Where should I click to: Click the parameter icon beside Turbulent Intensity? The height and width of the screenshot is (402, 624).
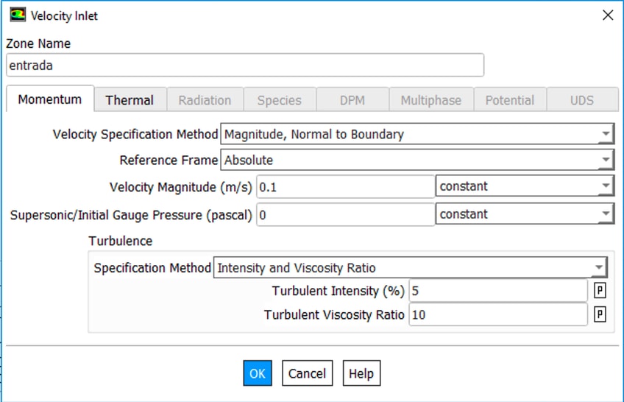pyautogui.click(x=600, y=291)
